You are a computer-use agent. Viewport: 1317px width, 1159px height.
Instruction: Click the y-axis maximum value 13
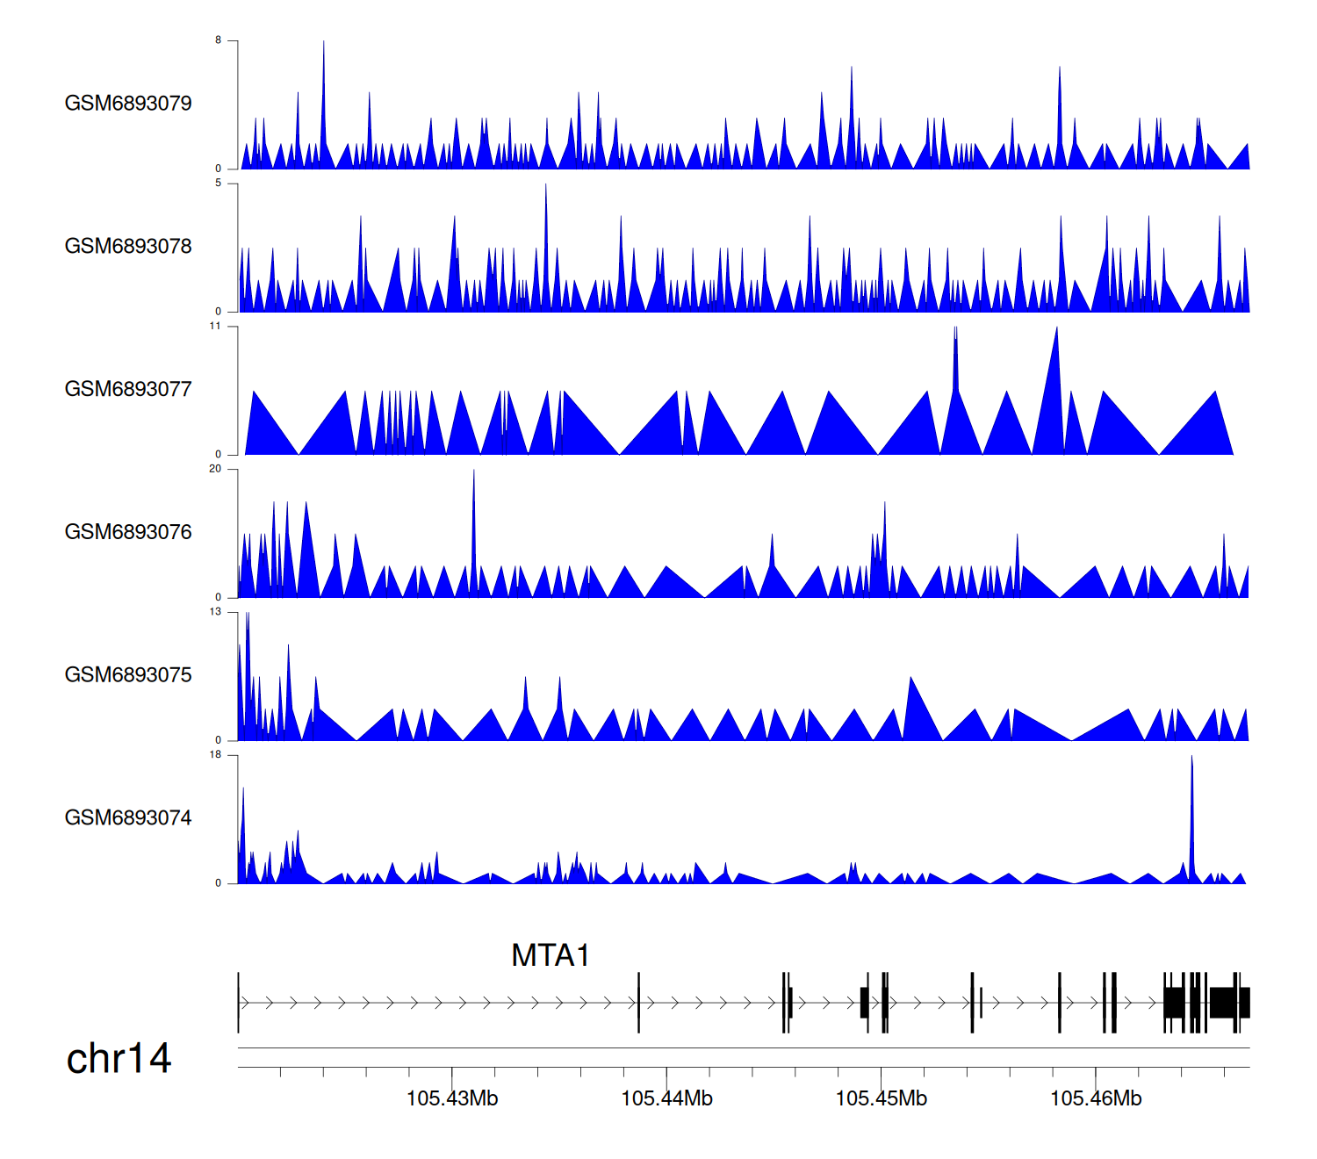pyautogui.click(x=215, y=612)
